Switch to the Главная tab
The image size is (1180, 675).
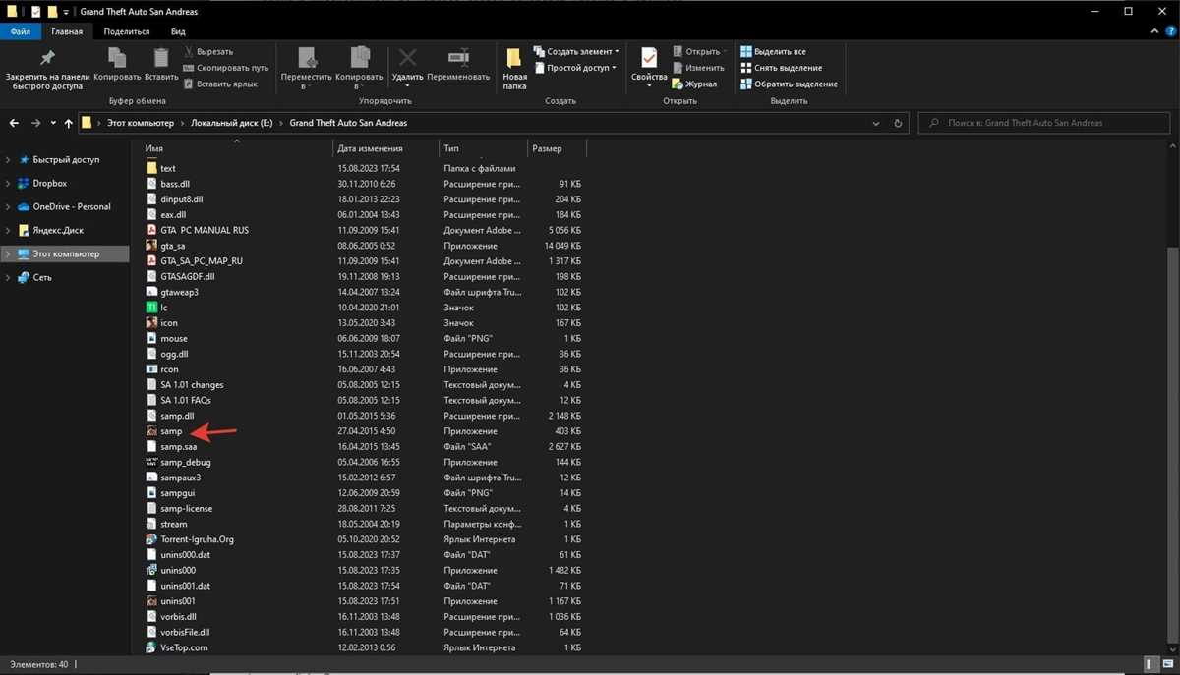pyautogui.click(x=67, y=31)
